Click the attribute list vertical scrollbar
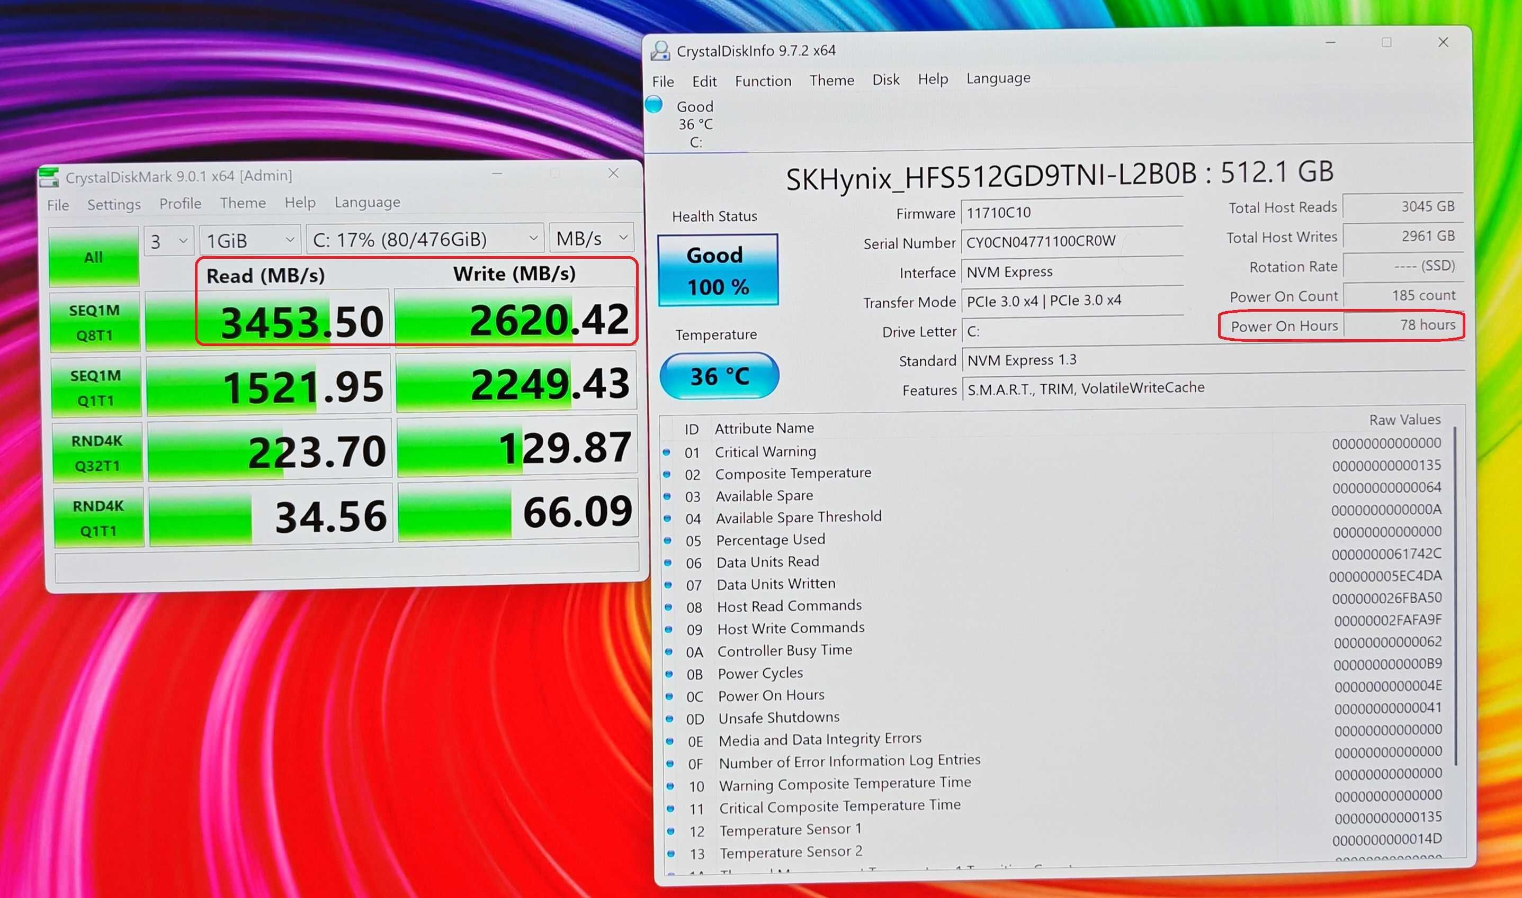 (1455, 596)
